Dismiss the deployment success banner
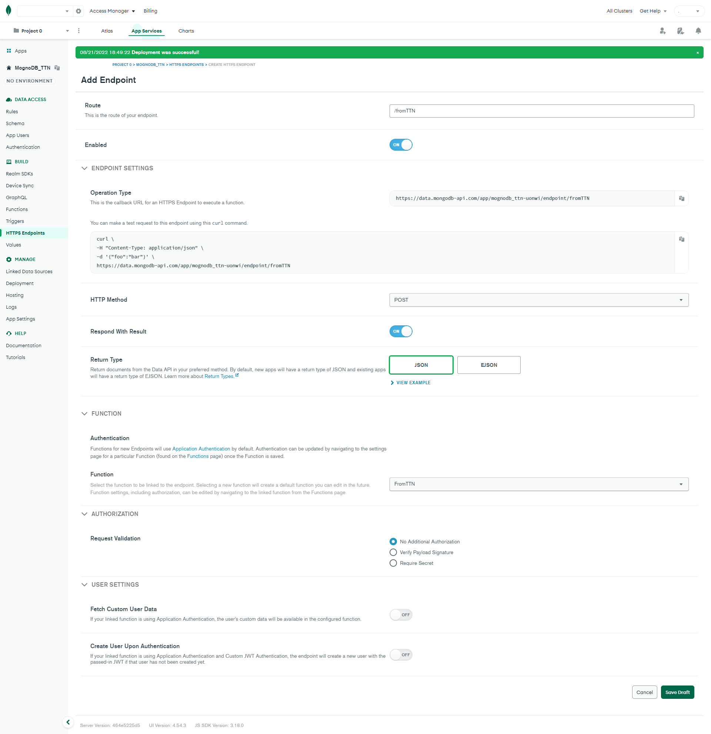This screenshot has width=711, height=734. (x=698, y=53)
